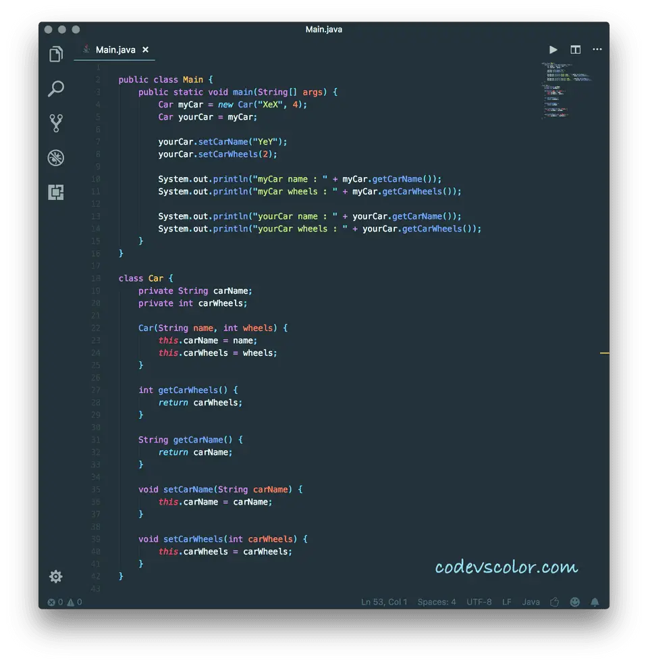The width and height of the screenshot is (648, 664).
Task: Click 'private int carWheels;' line
Action: coord(192,303)
